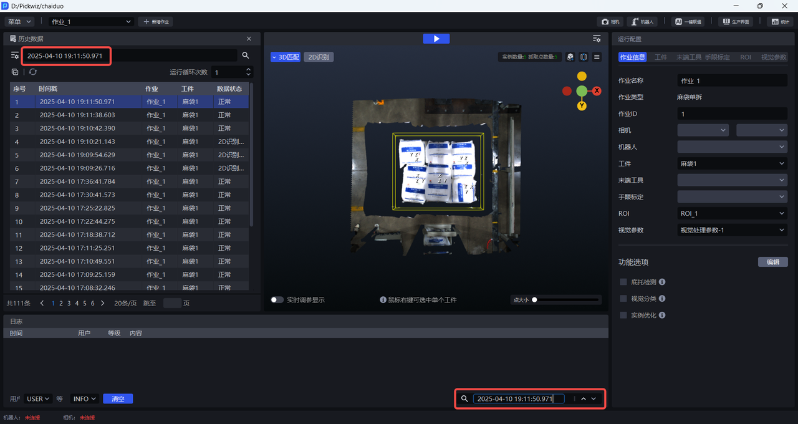Open the 菜单 menu dropdown
Screen dimensions: 798x424
19,21
